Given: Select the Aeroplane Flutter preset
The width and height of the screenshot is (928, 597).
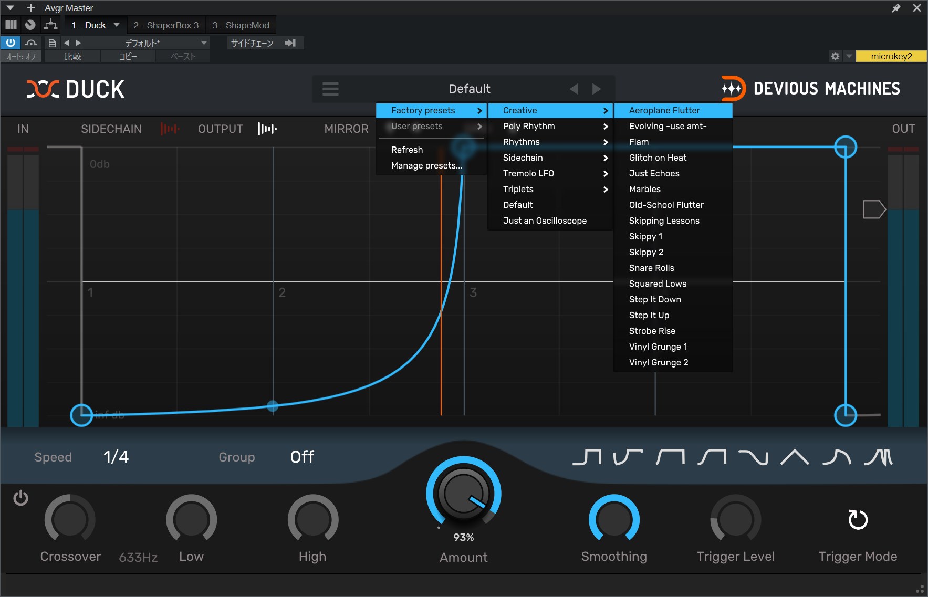Looking at the screenshot, I should (x=673, y=110).
